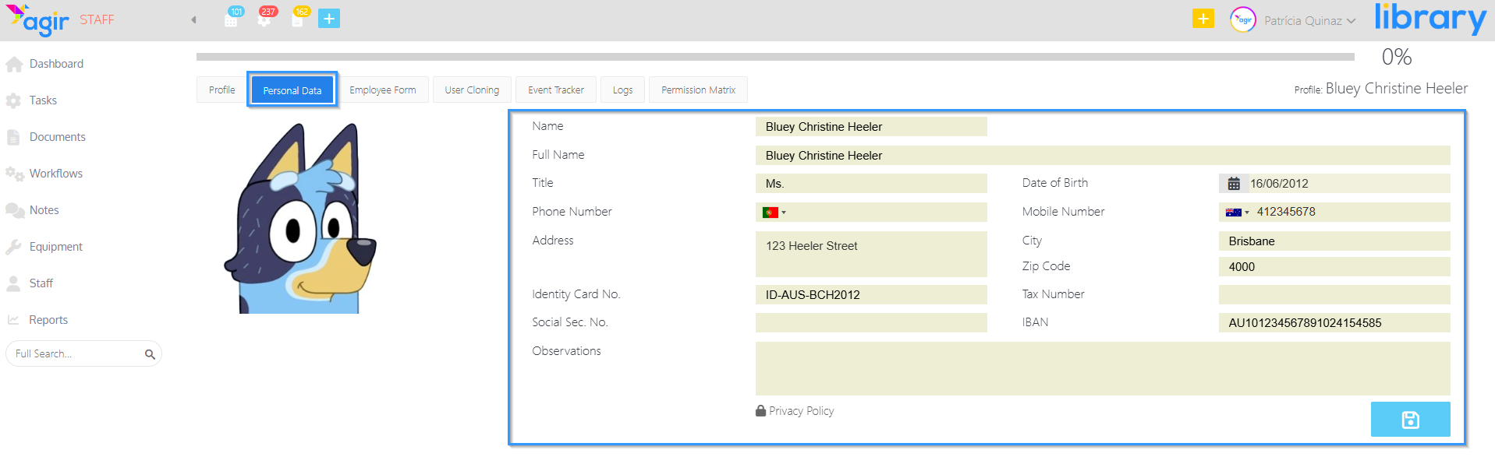Click the search magnifier icon
The image size is (1495, 464).
click(x=150, y=354)
